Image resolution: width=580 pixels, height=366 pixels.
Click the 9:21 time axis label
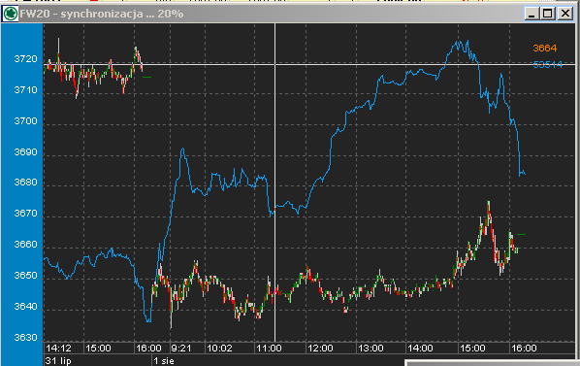(181, 349)
